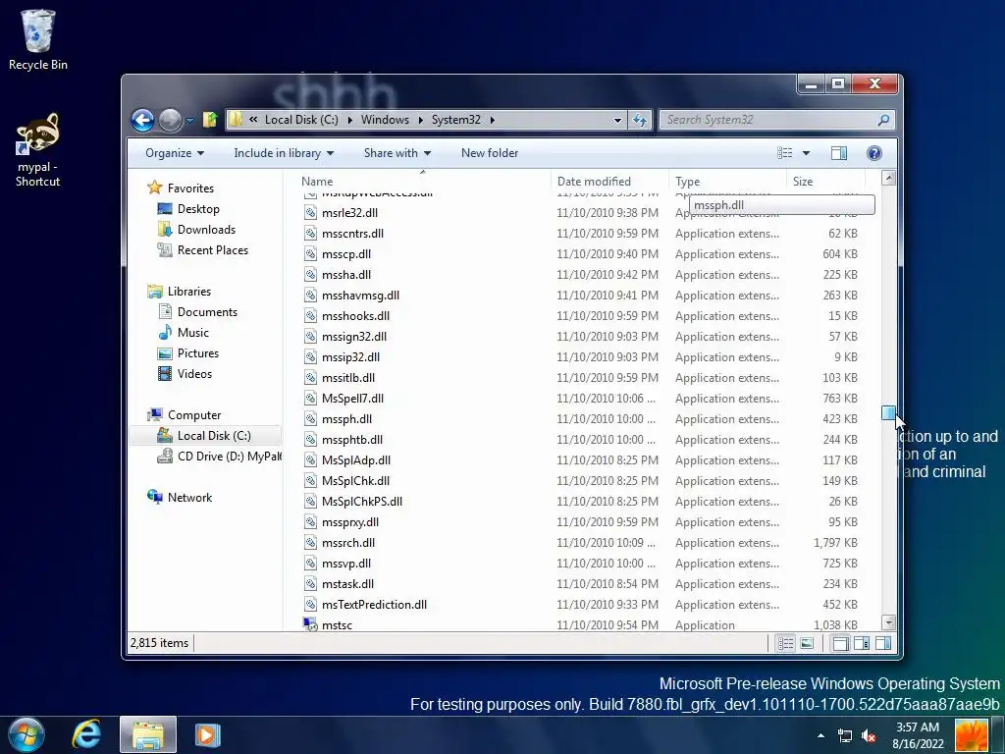This screenshot has height=754, width=1005.
Task: Open the recent pages dropdown arrow
Action: point(189,120)
